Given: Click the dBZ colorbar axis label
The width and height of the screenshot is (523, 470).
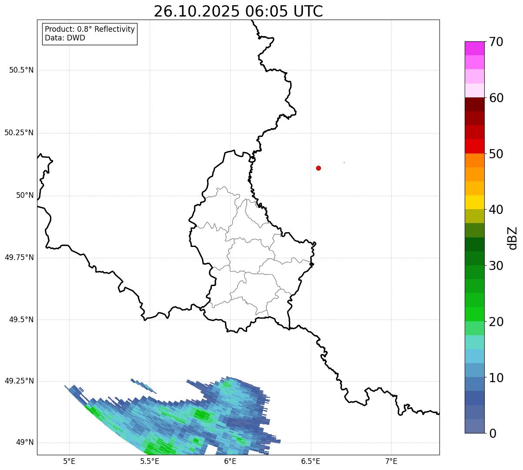Looking at the screenshot, I should (x=513, y=238).
